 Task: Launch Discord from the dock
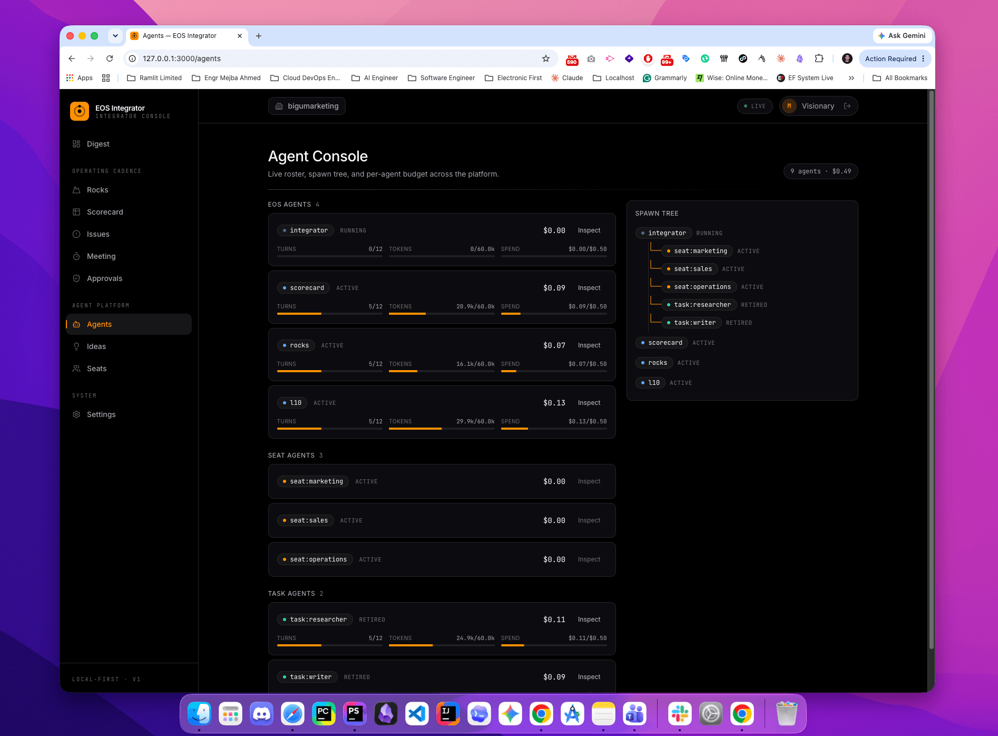[x=262, y=714]
